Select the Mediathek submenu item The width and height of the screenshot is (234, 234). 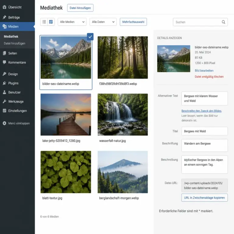(x=11, y=37)
